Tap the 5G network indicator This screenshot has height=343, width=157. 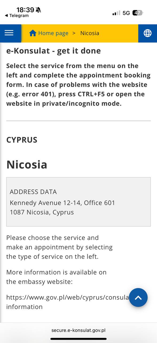click(126, 13)
